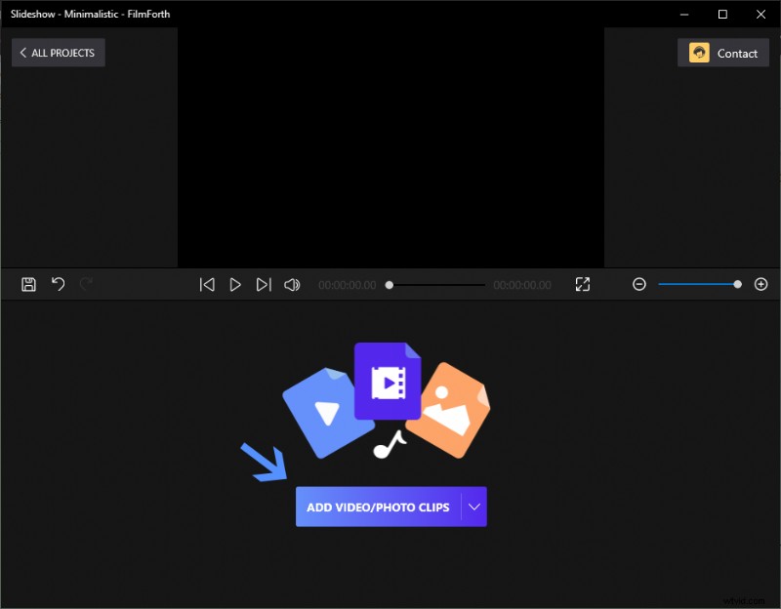Save the current project
This screenshot has width=781, height=609.
[28, 284]
